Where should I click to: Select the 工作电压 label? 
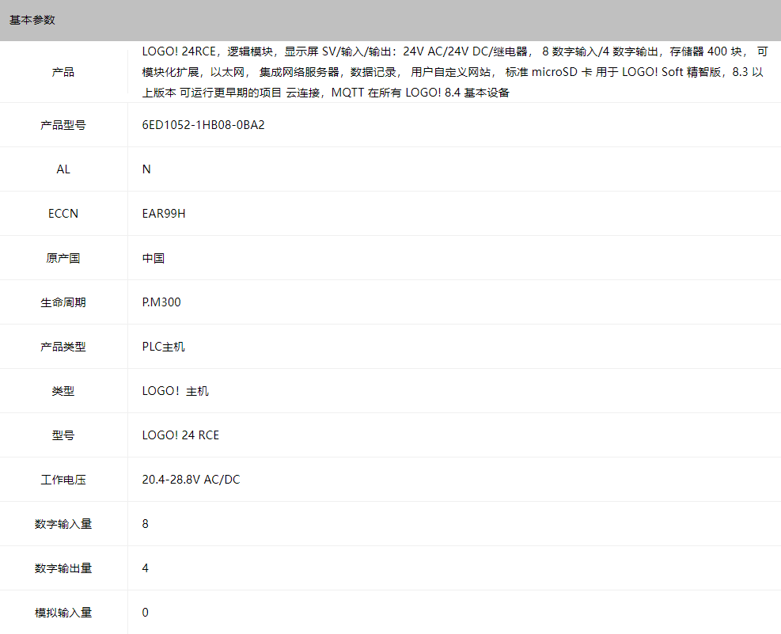(63, 480)
